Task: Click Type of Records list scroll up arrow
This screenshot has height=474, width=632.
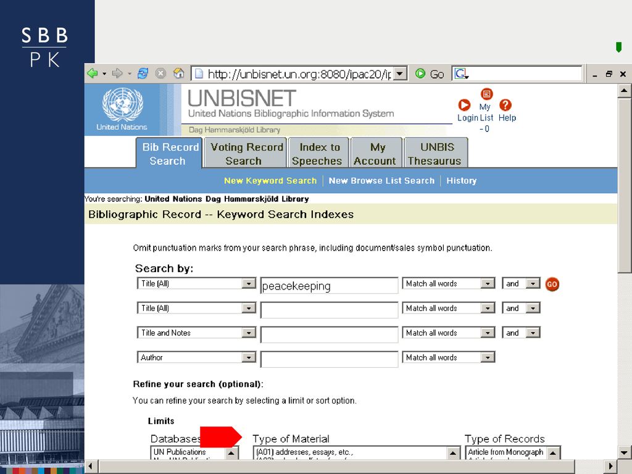Action: [x=554, y=453]
